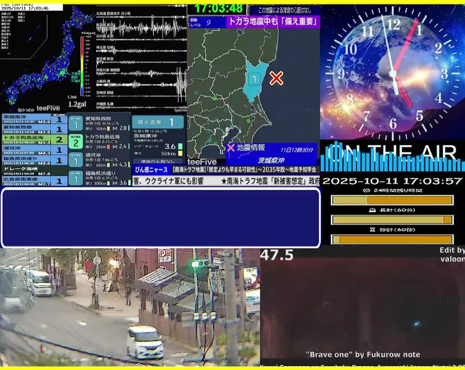The height and width of the screenshot is (370, 465).
Task: Click the 神奈川県 相模原 seismograph trace
Action: tap(142, 73)
